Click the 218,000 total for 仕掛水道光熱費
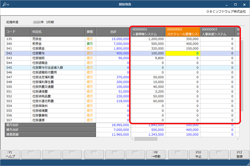250x166 pixels. tap(123, 101)
